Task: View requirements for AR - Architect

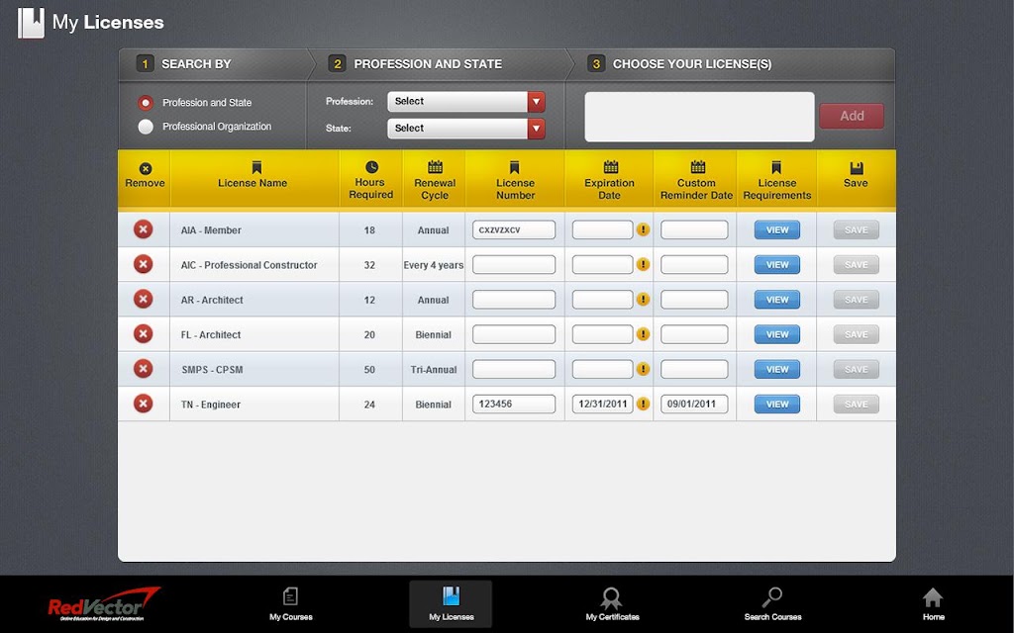Action: pos(777,300)
